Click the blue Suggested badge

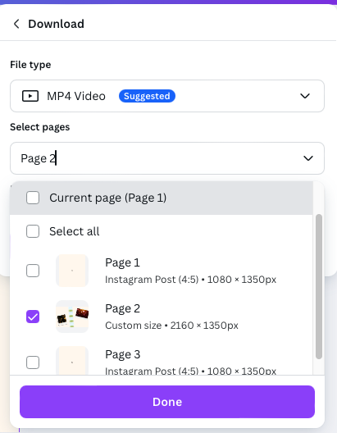tap(147, 96)
